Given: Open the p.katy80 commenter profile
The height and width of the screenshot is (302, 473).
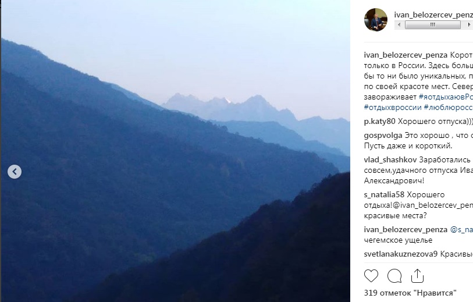Looking at the screenshot, I should pos(379,122).
